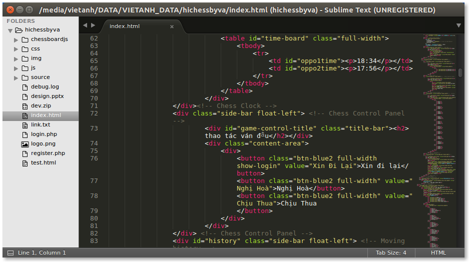
Task: Expand the css folder arrow
Action: (x=16, y=49)
